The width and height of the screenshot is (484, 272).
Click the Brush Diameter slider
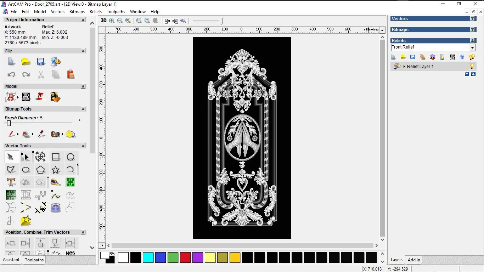pos(9,123)
